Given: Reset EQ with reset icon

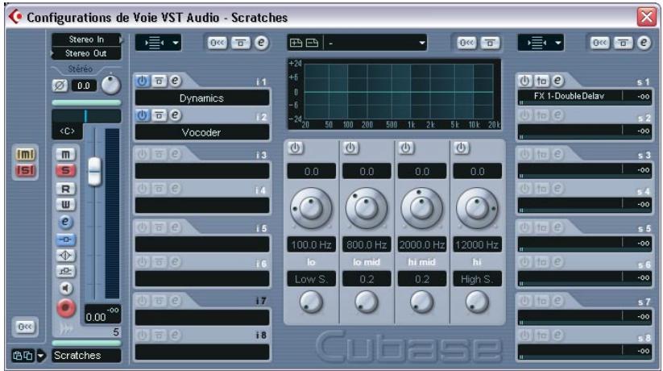Looking at the screenshot, I should (x=466, y=43).
